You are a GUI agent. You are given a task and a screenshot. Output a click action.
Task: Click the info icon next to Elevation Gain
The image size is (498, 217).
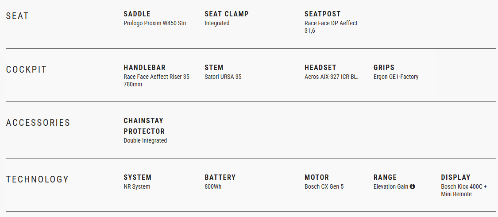coord(413,187)
